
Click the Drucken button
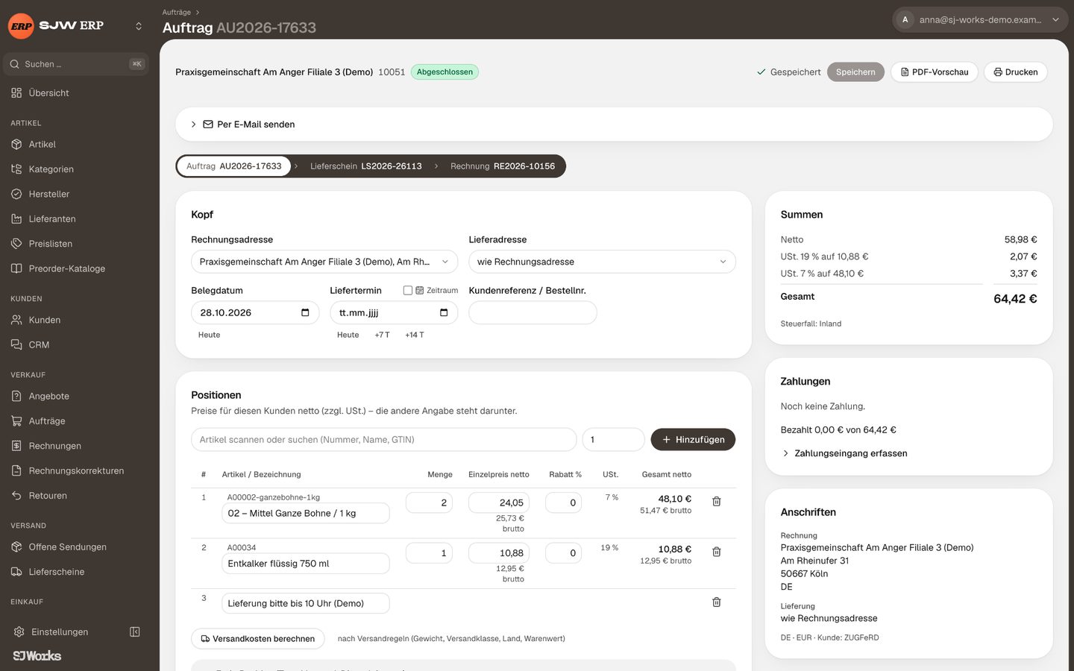coord(1016,72)
